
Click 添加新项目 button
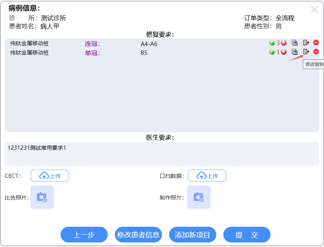coord(192,235)
